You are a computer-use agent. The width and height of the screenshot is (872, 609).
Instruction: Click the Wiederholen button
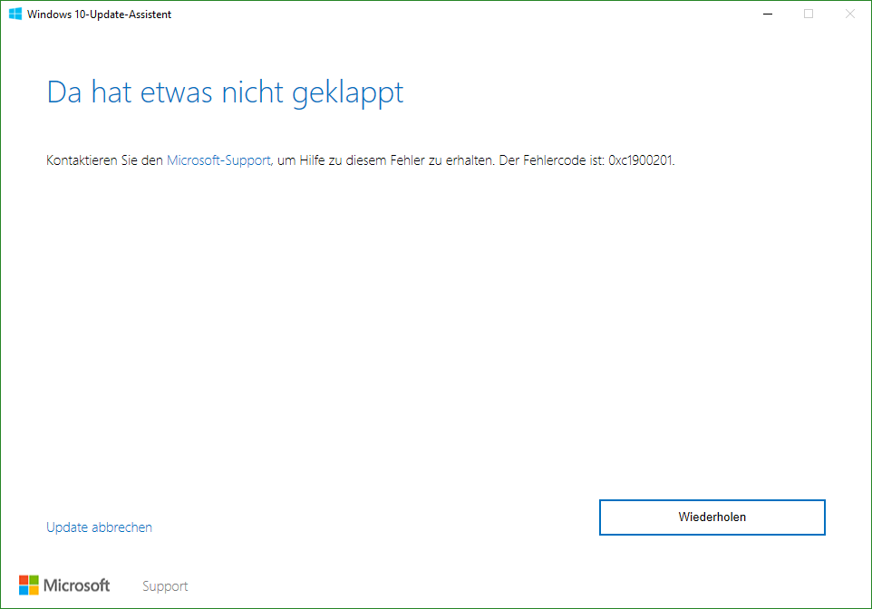[712, 517]
